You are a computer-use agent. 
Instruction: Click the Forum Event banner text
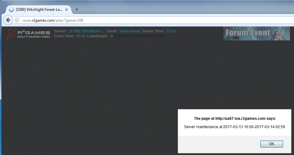[x=248, y=33]
